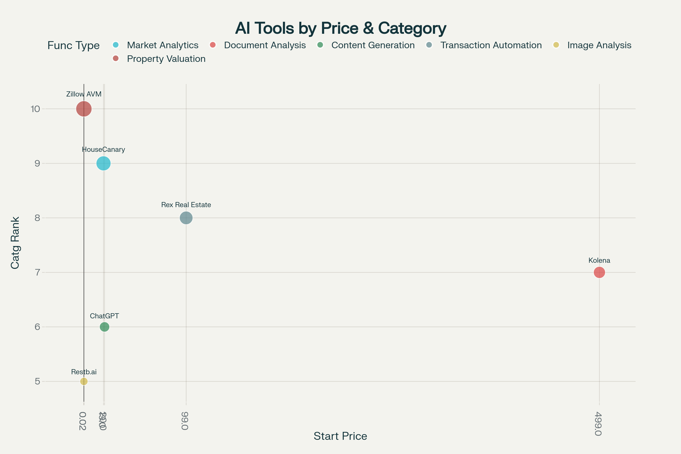
Task: Click the Restb.ai data point
Action: pos(84,381)
